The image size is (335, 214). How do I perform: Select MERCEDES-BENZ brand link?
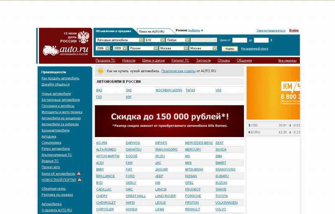click(x=199, y=143)
